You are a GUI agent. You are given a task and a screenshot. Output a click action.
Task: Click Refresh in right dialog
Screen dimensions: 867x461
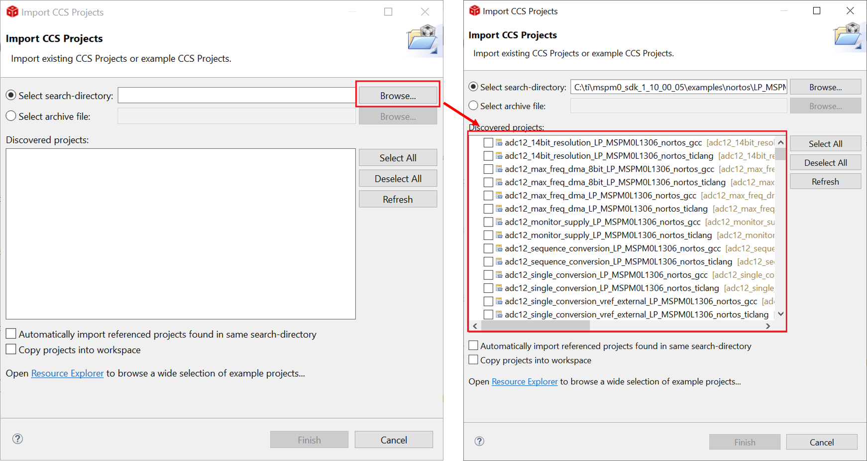pos(825,182)
